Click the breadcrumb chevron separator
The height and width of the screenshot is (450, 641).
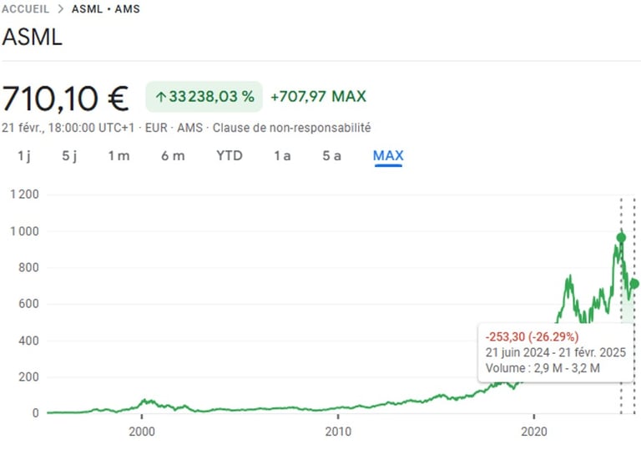pos(60,8)
